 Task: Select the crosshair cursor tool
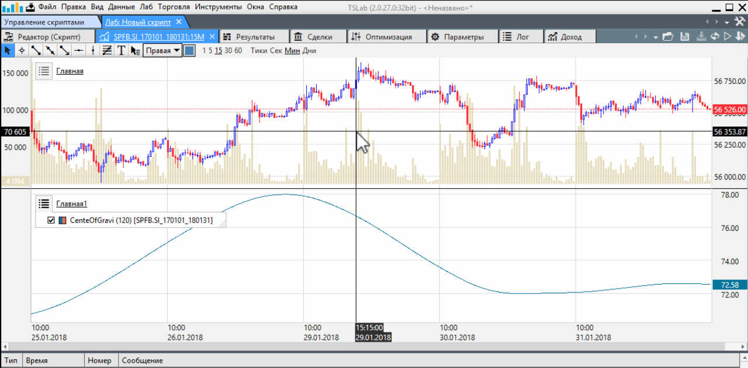click(x=22, y=51)
